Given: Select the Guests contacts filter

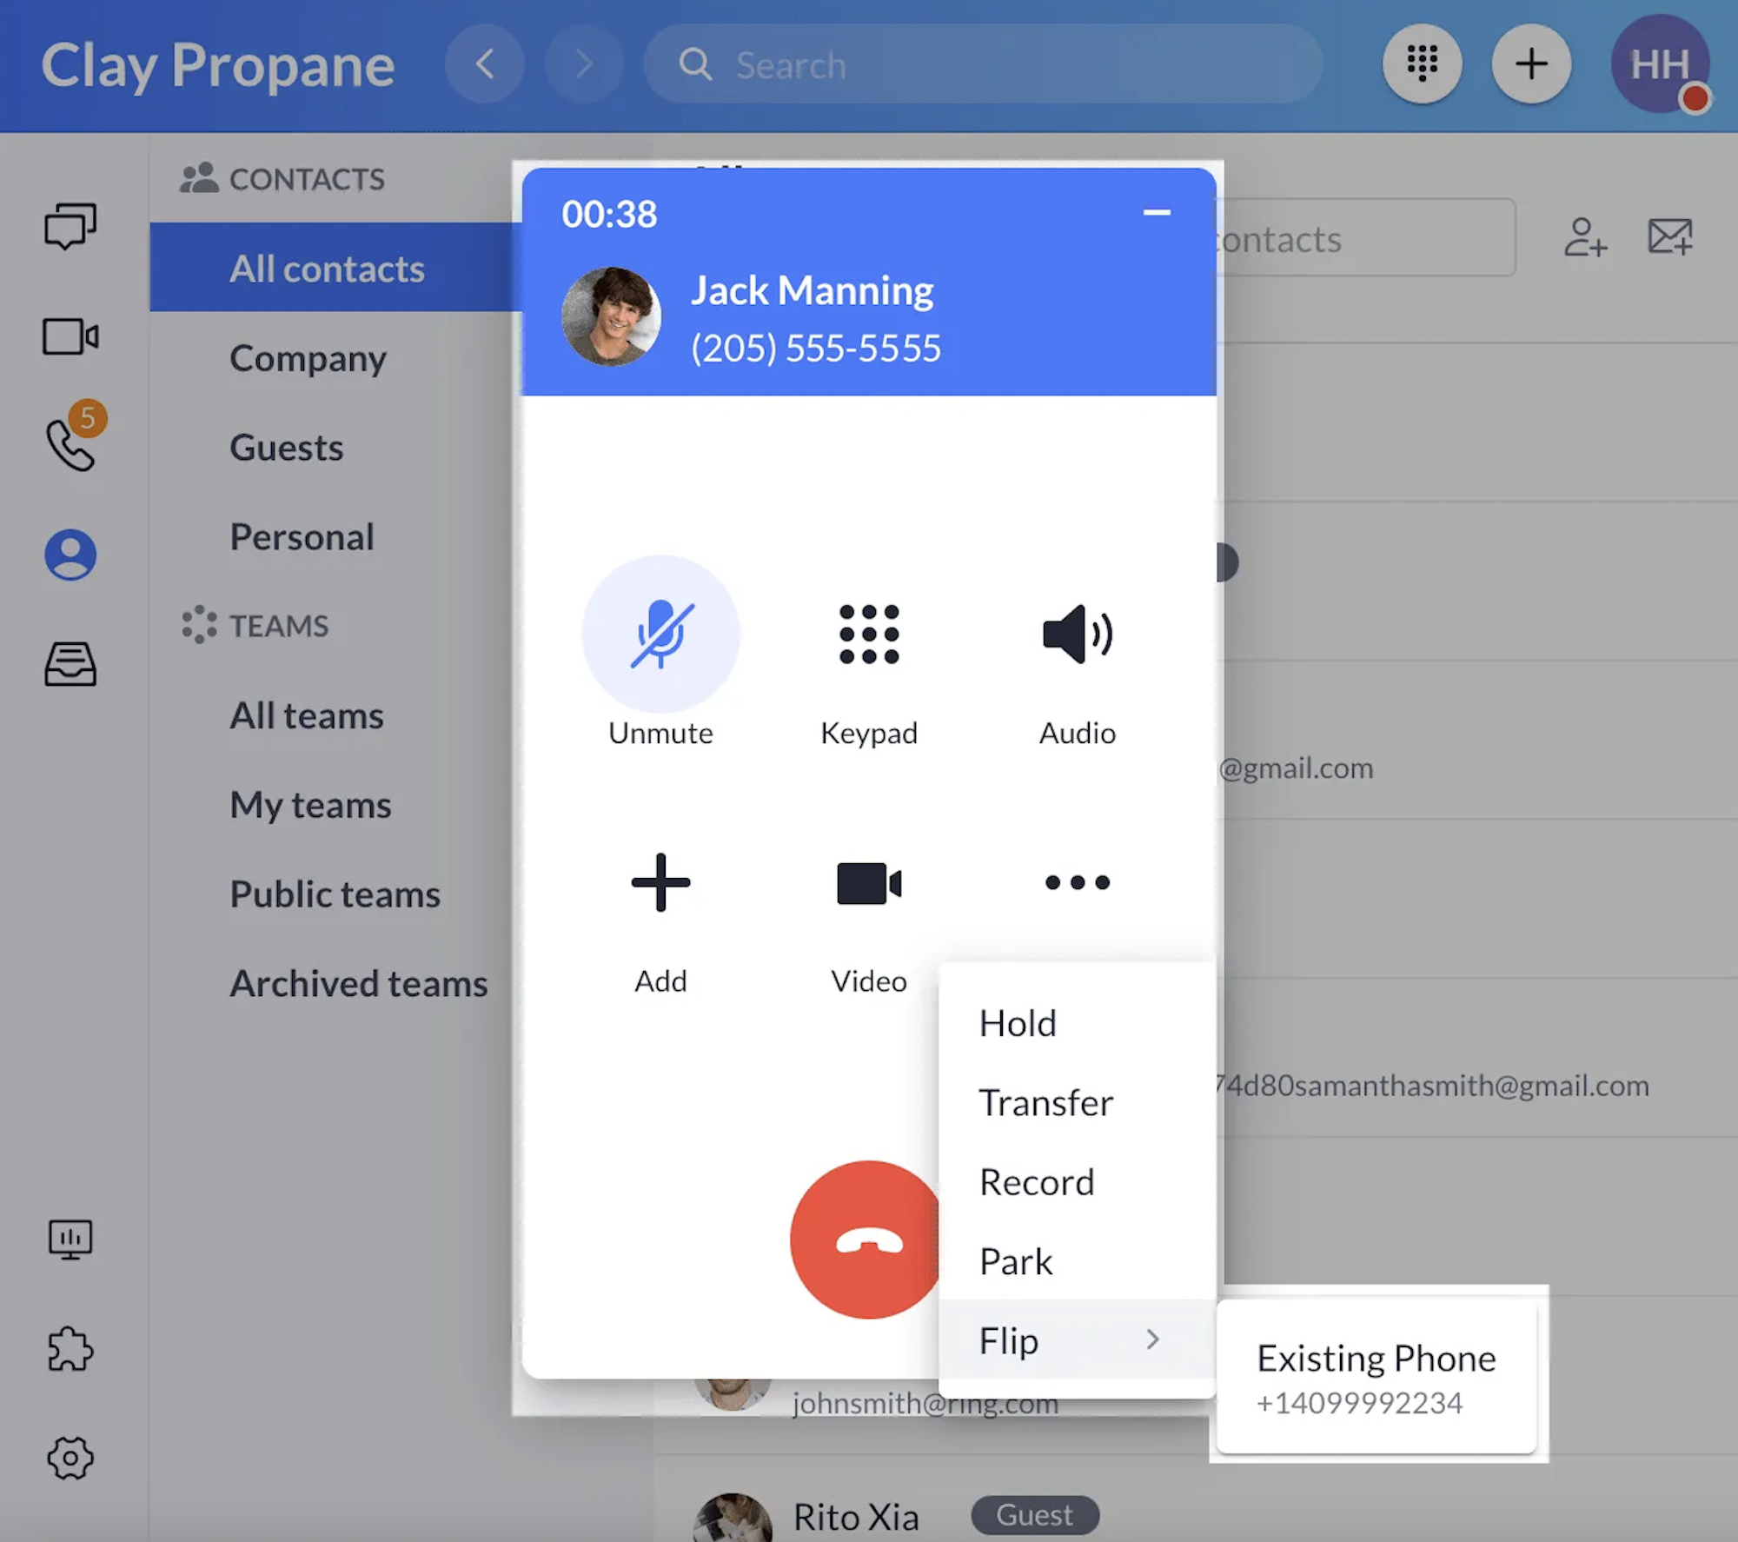Looking at the screenshot, I should pos(287,445).
